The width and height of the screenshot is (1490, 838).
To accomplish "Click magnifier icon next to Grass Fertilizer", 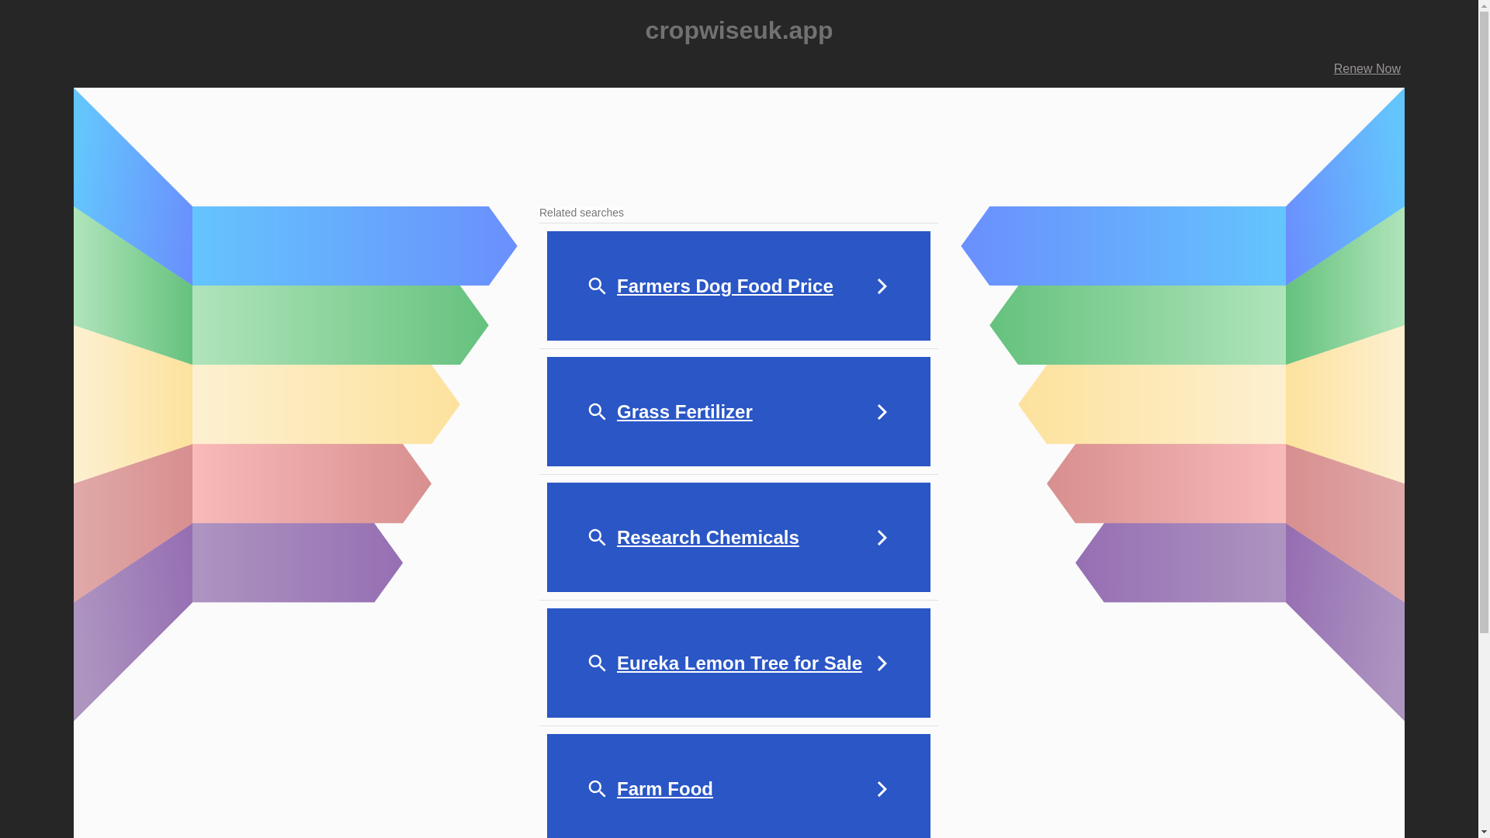I will (x=597, y=412).
